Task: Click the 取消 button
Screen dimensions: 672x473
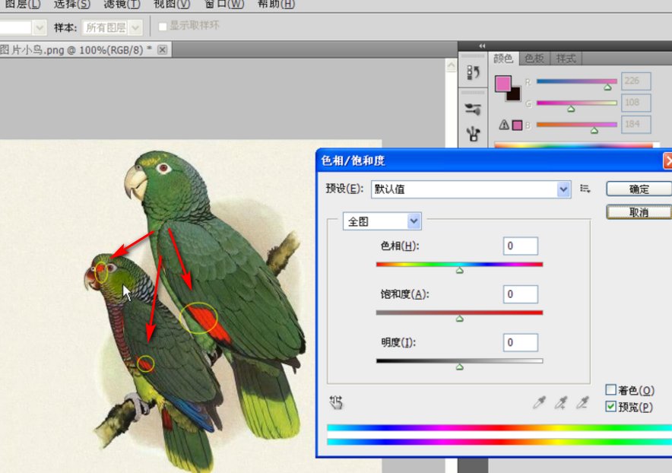Action: point(639,212)
